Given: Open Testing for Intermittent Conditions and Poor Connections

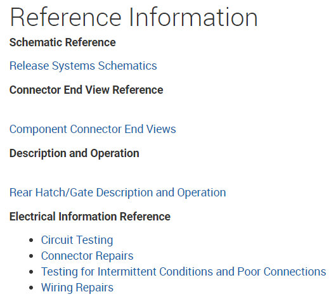Looking at the screenshot, I should (184, 272).
